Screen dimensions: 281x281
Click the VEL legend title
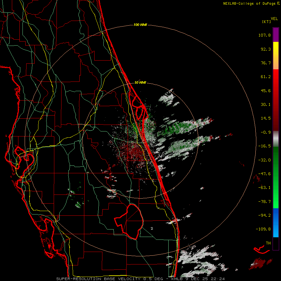[x=274, y=19]
